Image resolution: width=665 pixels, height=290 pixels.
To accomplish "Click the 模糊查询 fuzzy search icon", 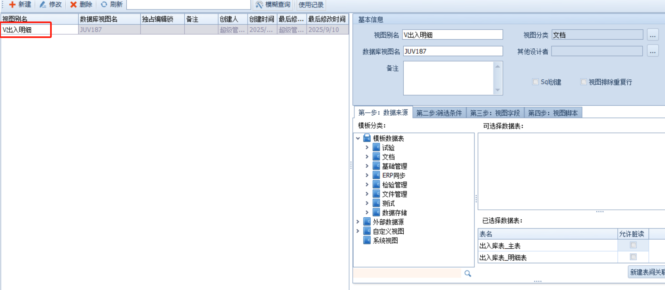I will pos(259,5).
